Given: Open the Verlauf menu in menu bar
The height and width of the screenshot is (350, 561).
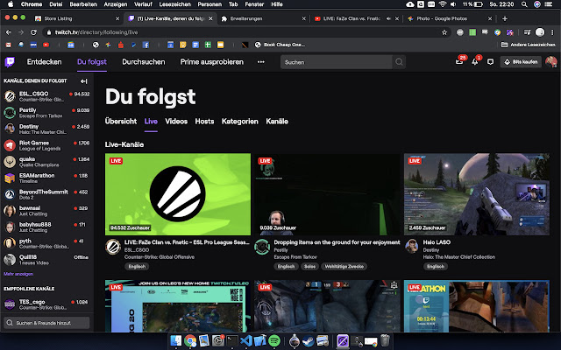Looking at the screenshot, I should pyautogui.click(x=143, y=4).
